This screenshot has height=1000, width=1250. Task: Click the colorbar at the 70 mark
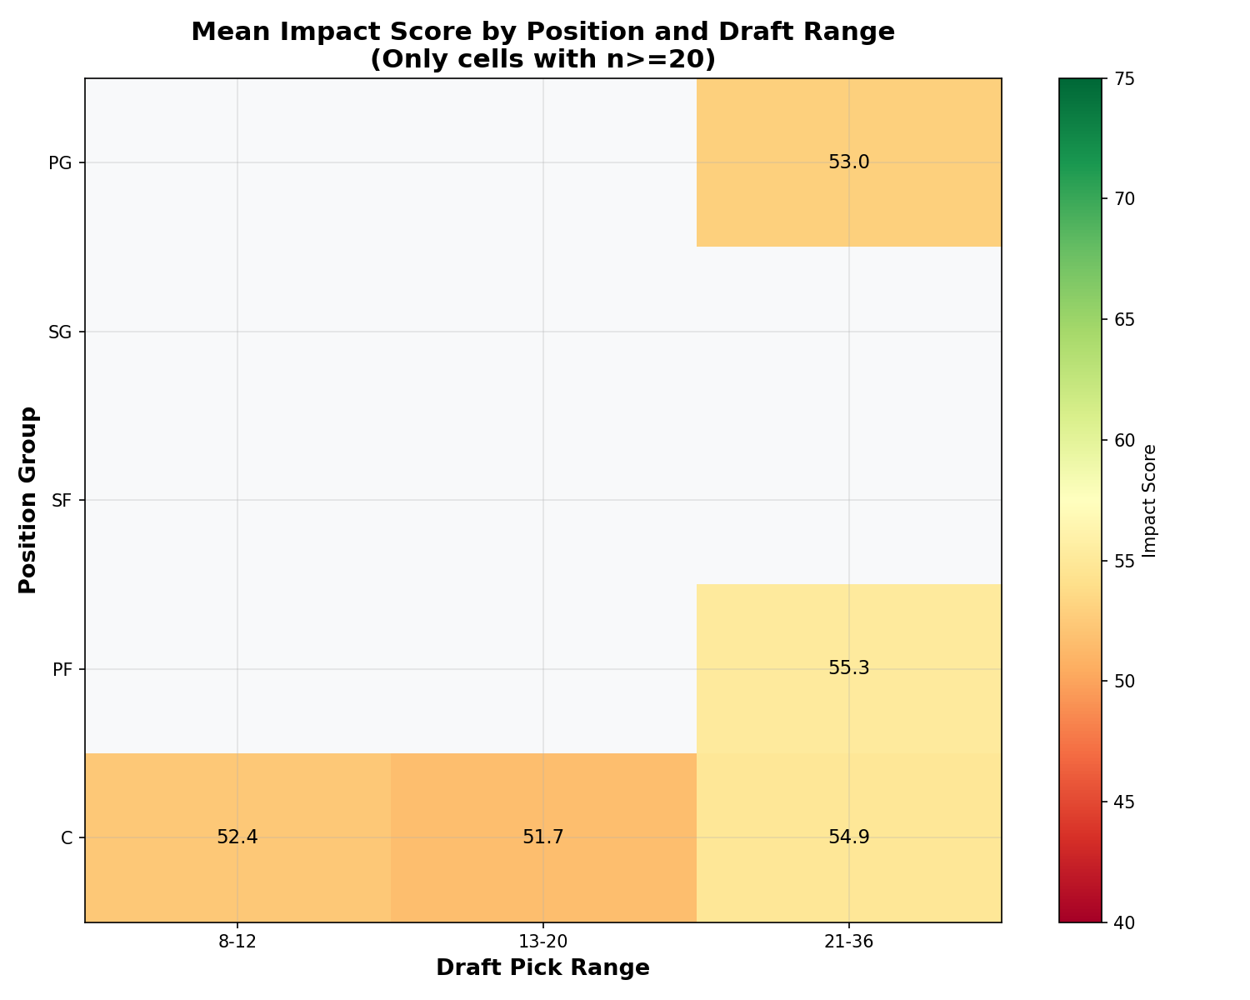(x=1080, y=199)
